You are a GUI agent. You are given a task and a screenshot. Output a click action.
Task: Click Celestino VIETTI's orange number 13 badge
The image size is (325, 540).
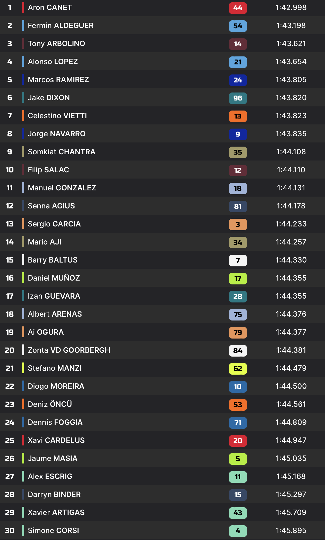pyautogui.click(x=238, y=116)
